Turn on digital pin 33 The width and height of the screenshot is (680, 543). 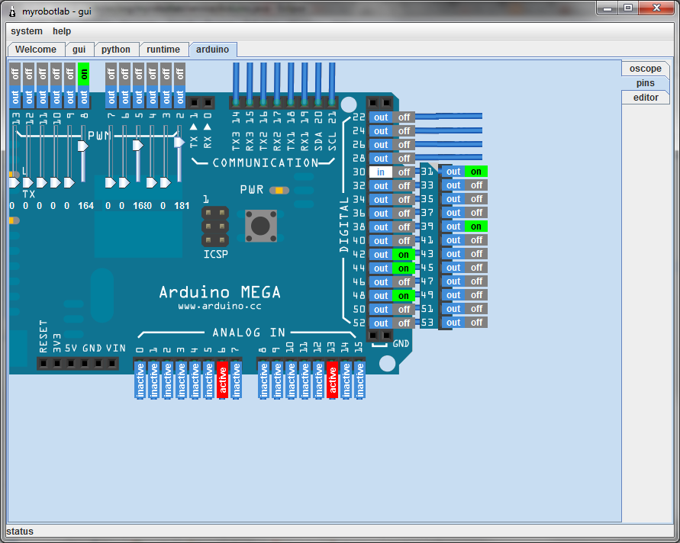click(x=476, y=185)
